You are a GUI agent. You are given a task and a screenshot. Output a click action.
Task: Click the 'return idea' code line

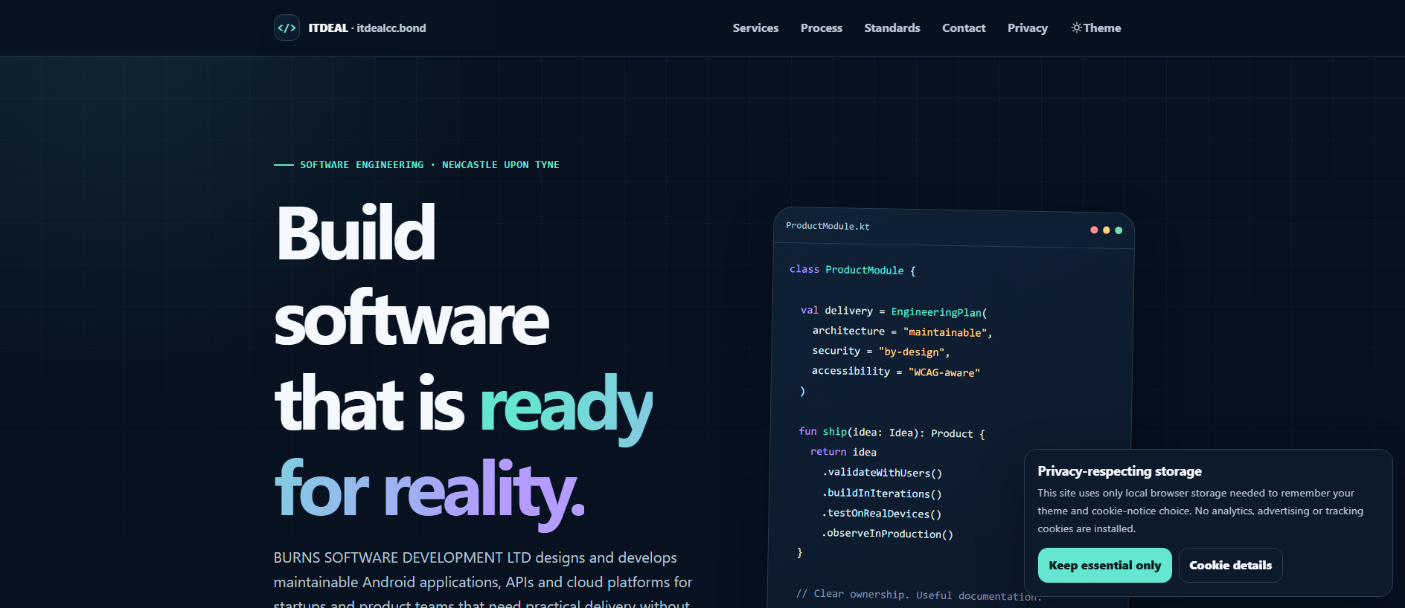(843, 452)
